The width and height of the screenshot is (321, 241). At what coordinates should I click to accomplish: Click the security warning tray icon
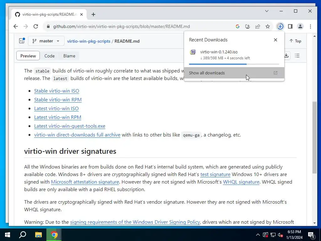(265, 235)
